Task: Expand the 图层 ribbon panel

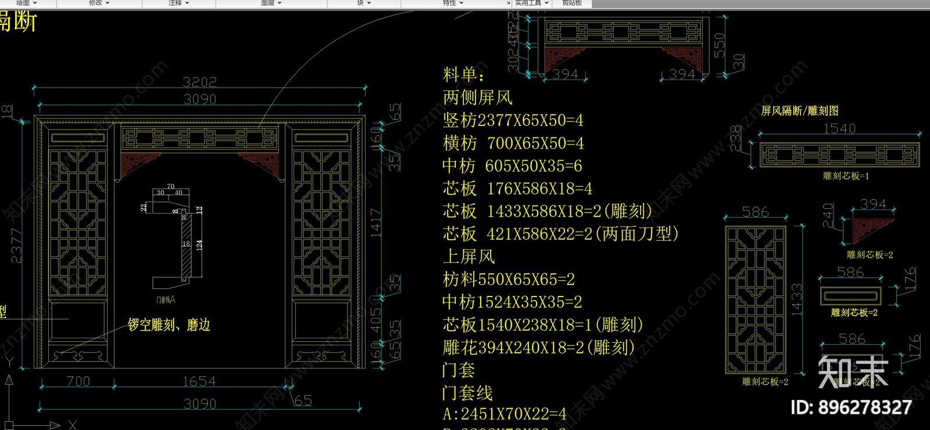Action: [271, 3]
